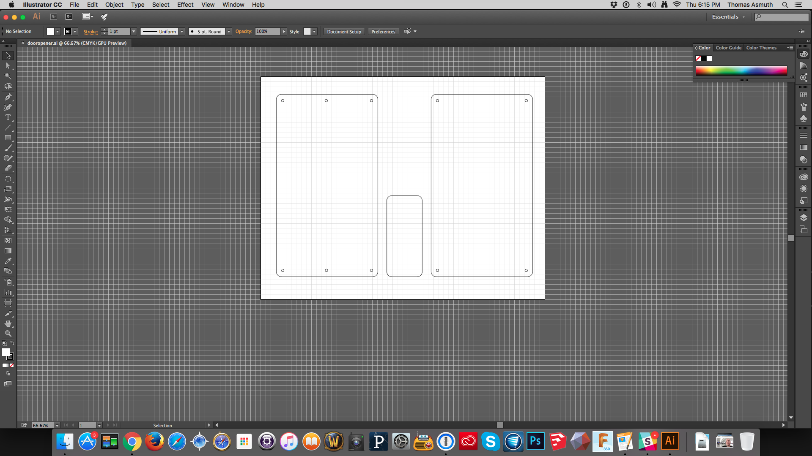Click the Preferences button
The image size is (812, 456).
(383, 32)
